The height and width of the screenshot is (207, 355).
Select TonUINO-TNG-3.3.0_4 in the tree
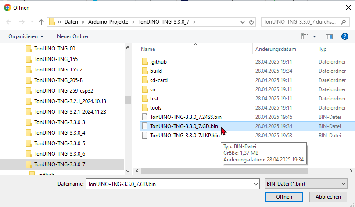point(60,133)
